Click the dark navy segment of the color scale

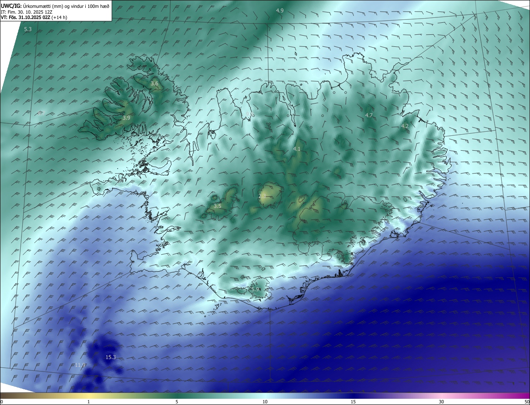(353, 396)
